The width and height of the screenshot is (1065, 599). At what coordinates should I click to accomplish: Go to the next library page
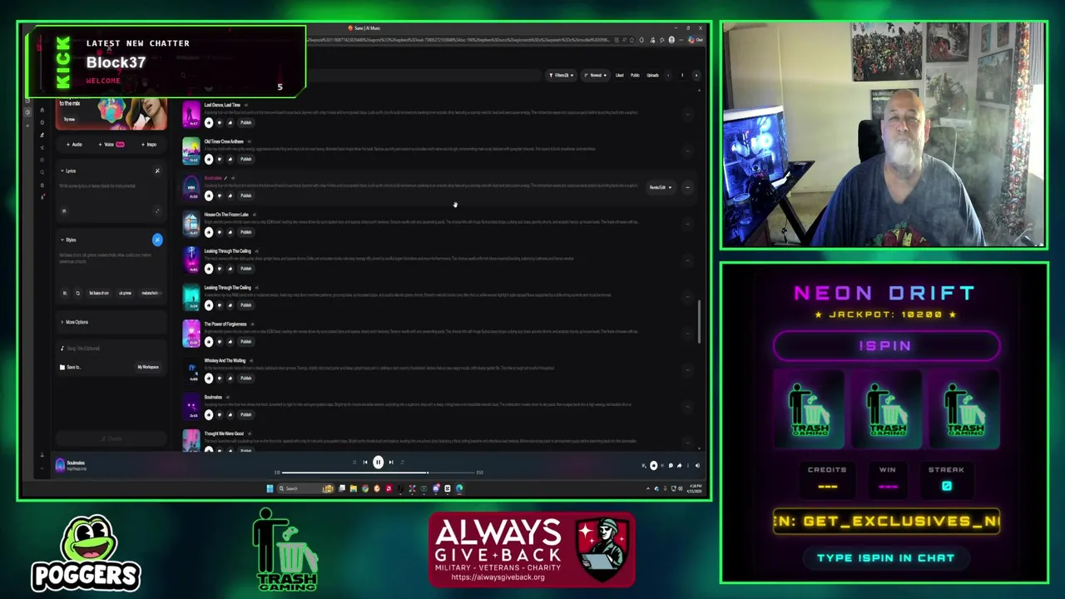pos(696,76)
